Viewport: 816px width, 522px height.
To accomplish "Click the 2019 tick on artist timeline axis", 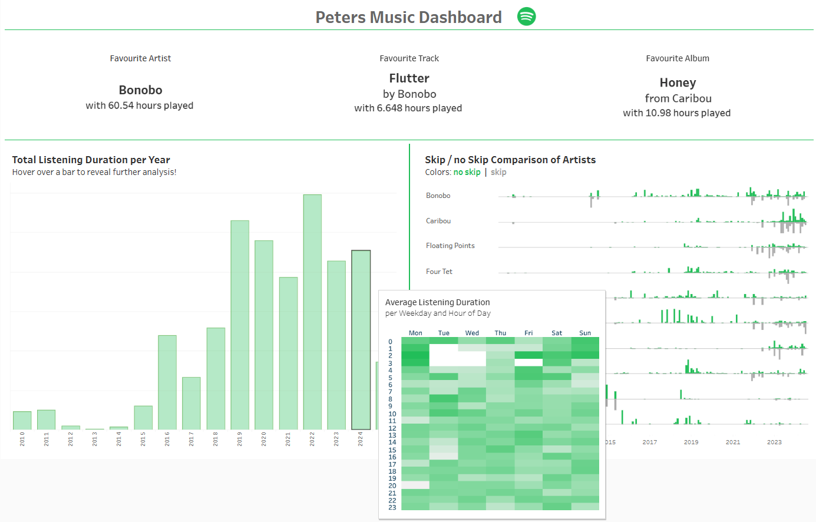I will coord(691,442).
